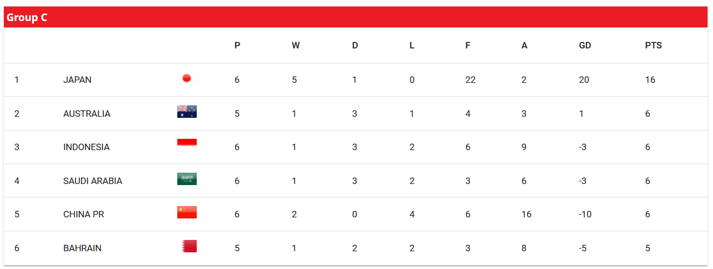
Task: Open the AUSTRALIA team name
Action: pyautogui.click(x=87, y=114)
